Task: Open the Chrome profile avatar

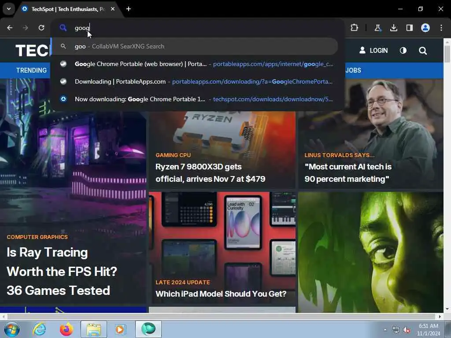Action: [425, 28]
